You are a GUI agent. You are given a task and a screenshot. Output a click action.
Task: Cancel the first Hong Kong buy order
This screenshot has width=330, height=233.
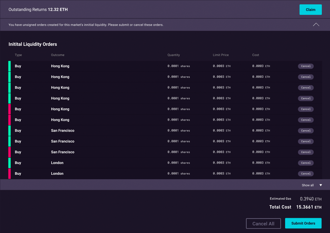point(306,66)
